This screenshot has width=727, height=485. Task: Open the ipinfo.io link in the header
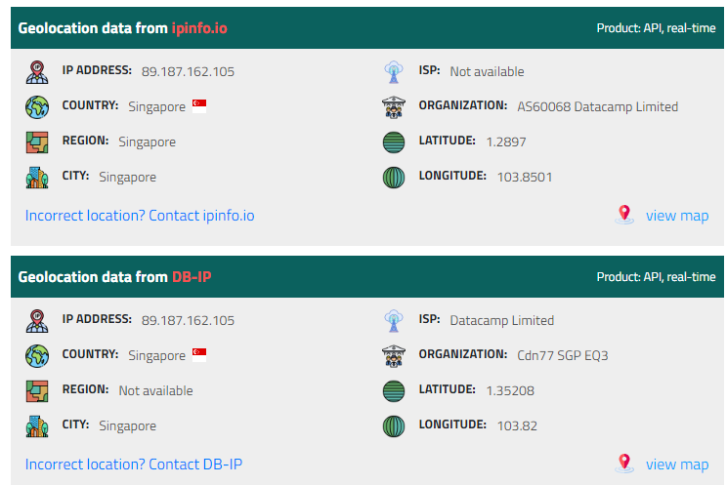(199, 28)
